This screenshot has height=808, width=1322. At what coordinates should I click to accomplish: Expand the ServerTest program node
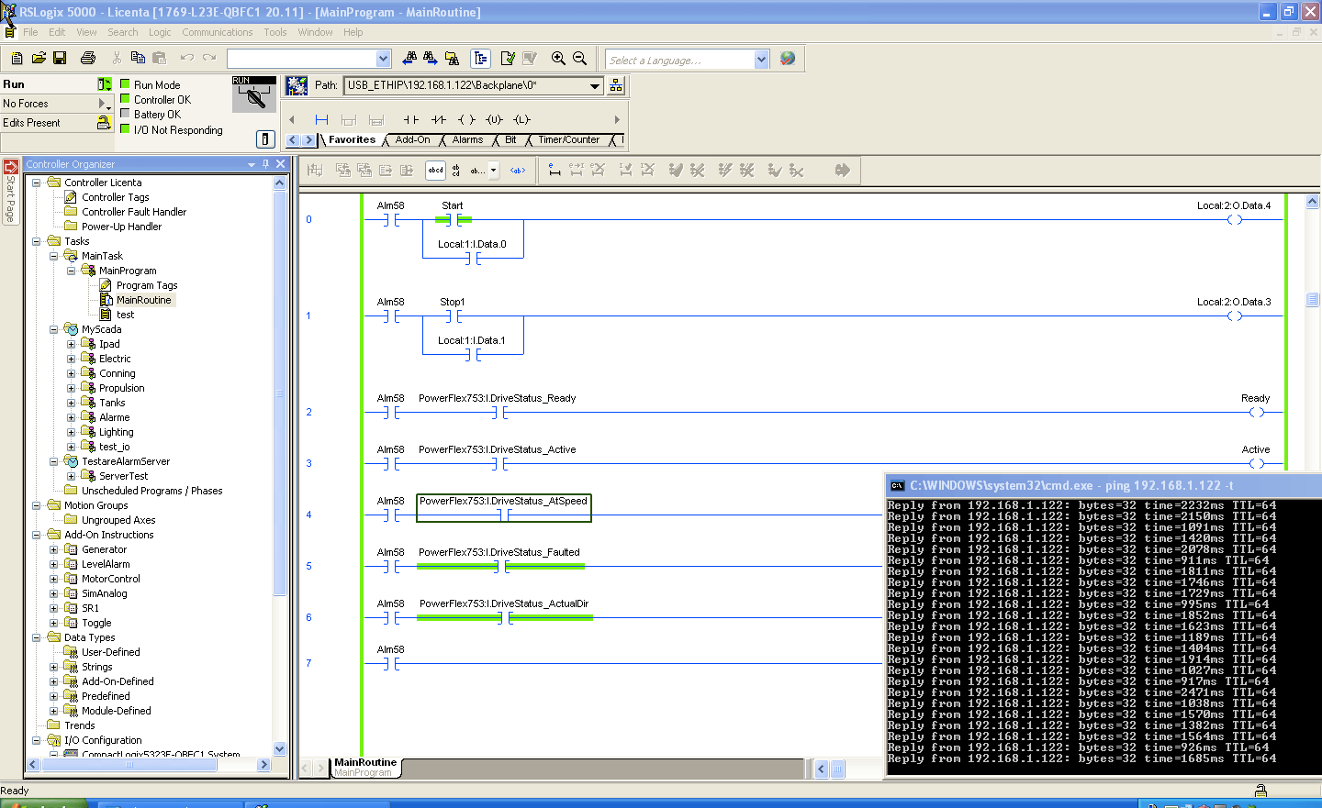(72, 476)
